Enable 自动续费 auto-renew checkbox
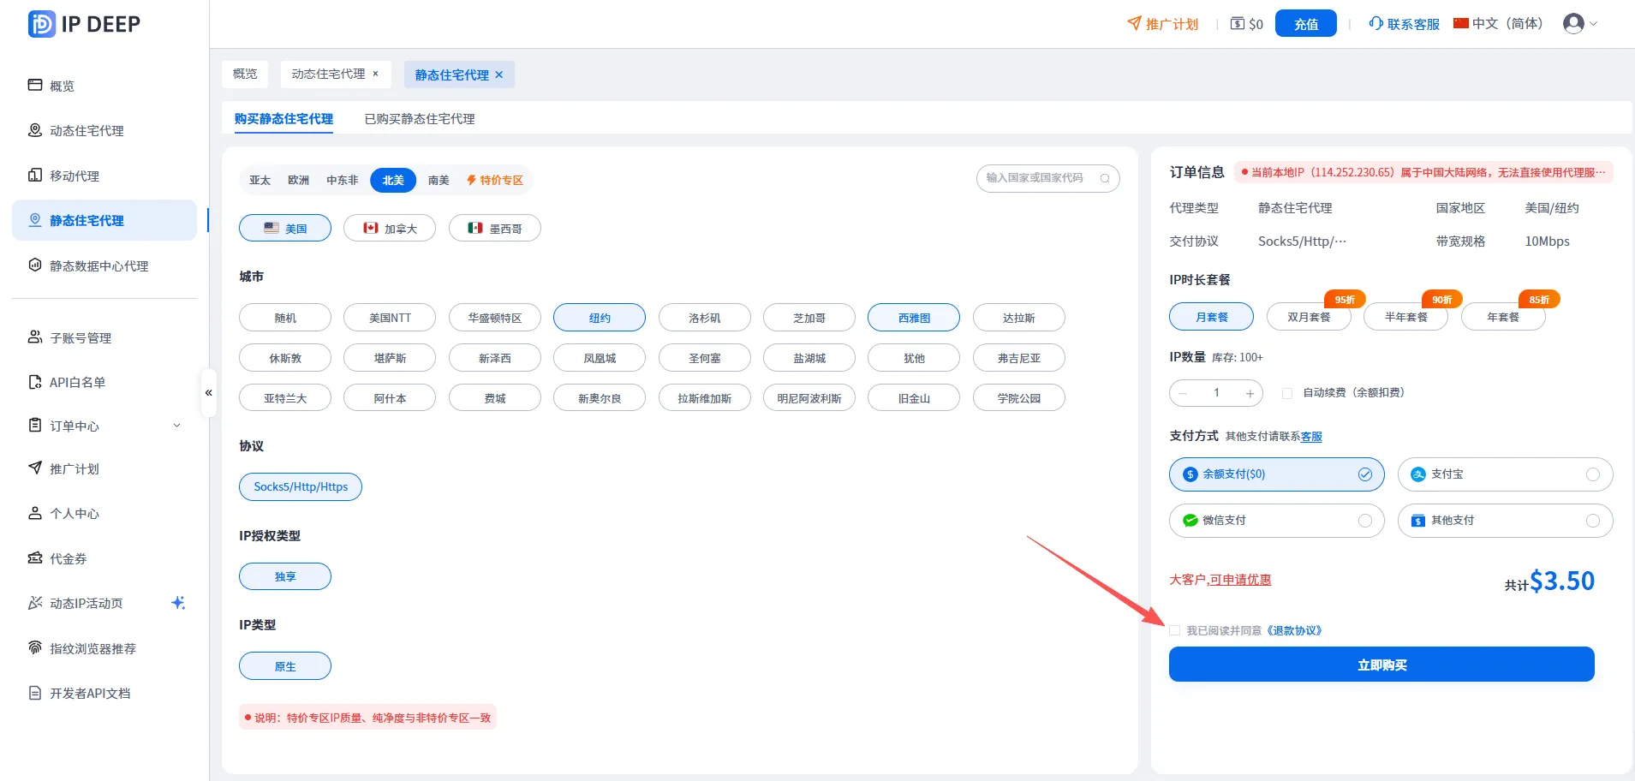This screenshot has width=1635, height=781. point(1287,393)
